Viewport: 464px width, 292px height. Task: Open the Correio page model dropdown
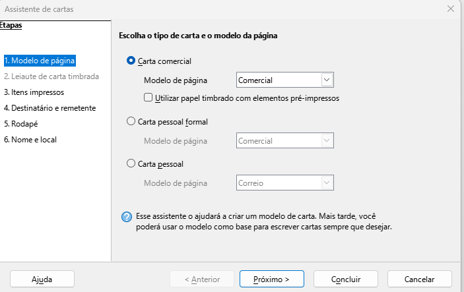coord(284,183)
